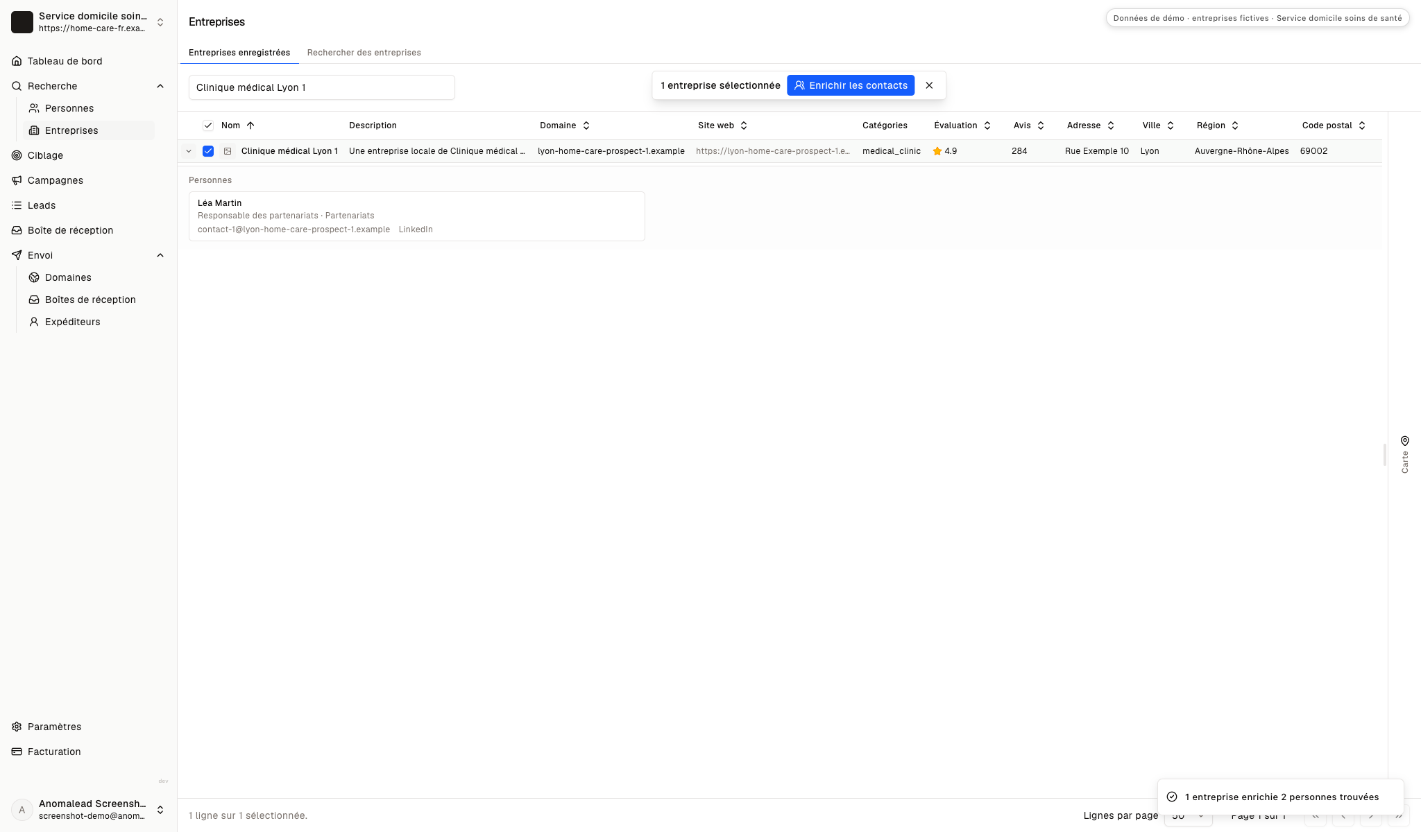This screenshot has height=832, width=1421.
Task: Open the Lignes par page dropdown
Action: click(x=1188, y=815)
